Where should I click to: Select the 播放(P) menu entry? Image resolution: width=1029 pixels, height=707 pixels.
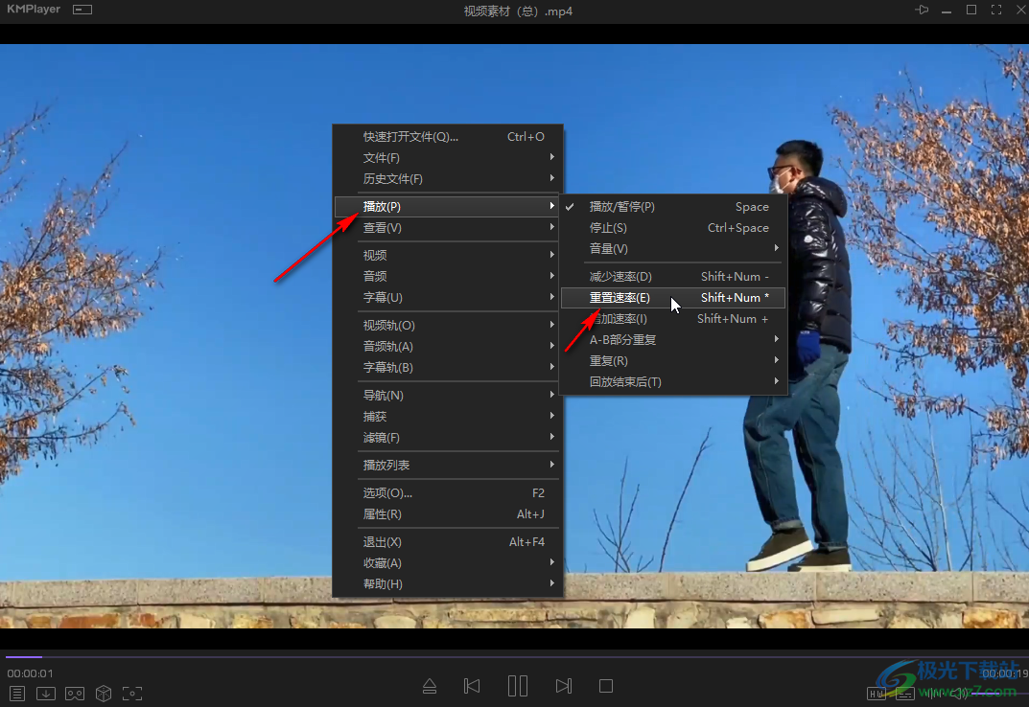pyautogui.click(x=448, y=207)
